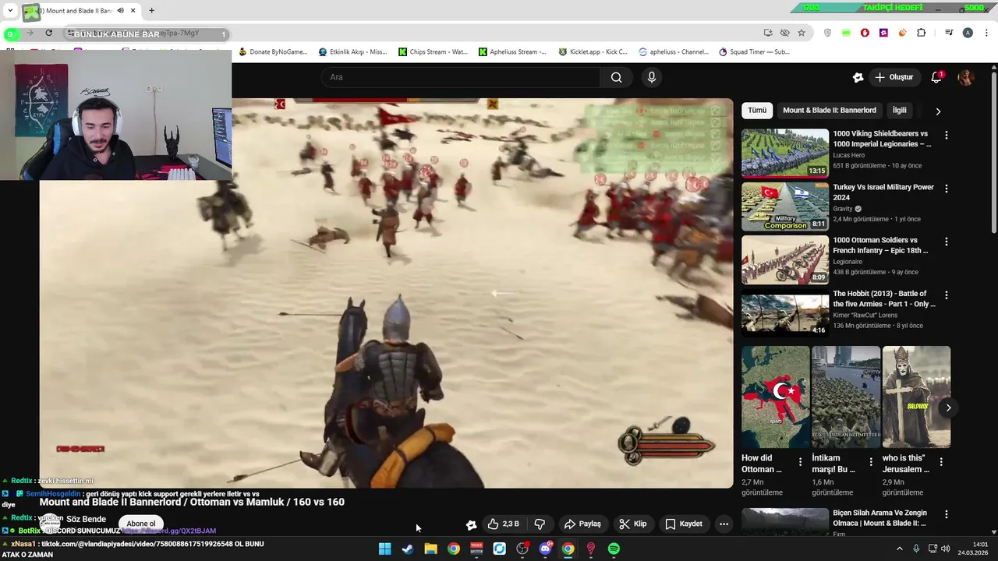Open options for The Hobbit video
Image resolution: width=998 pixels, height=561 pixels.
(x=947, y=295)
